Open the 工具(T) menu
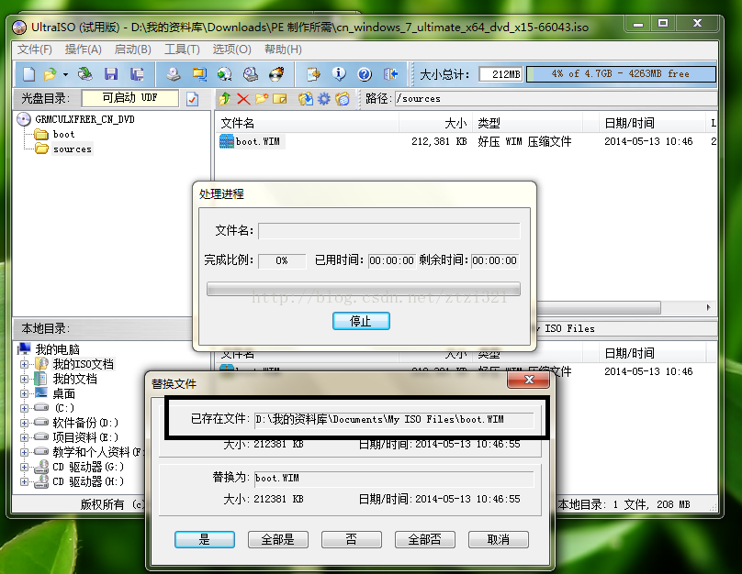Viewport: 742px width, 574px height. tap(182, 50)
